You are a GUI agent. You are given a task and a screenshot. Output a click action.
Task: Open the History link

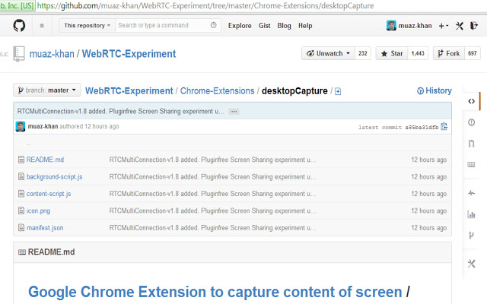coord(434,90)
